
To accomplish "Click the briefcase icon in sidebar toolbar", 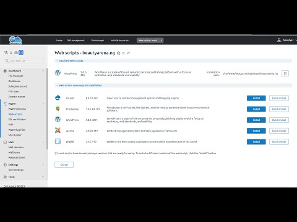I will (x=16, y=52).
